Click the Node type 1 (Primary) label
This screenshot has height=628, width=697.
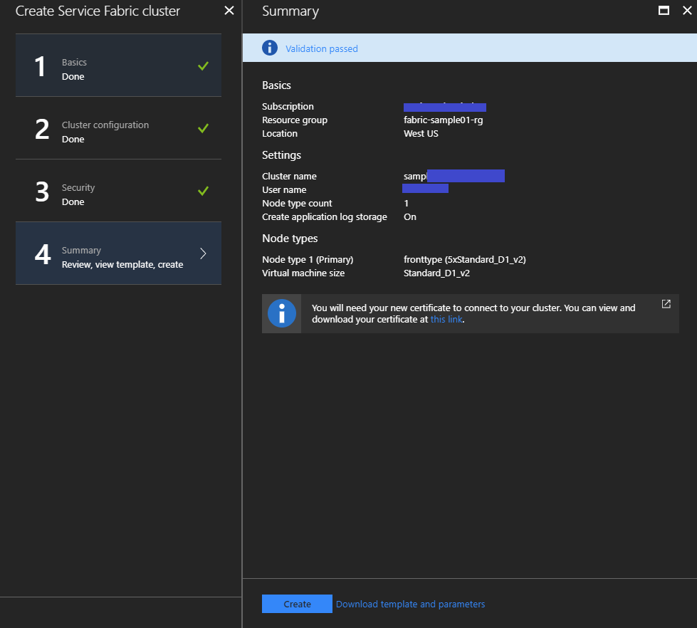click(308, 260)
